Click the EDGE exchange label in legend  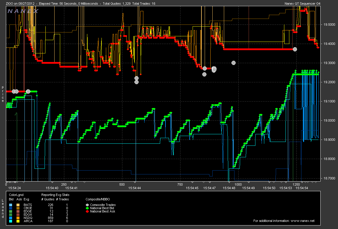(x=28, y=211)
